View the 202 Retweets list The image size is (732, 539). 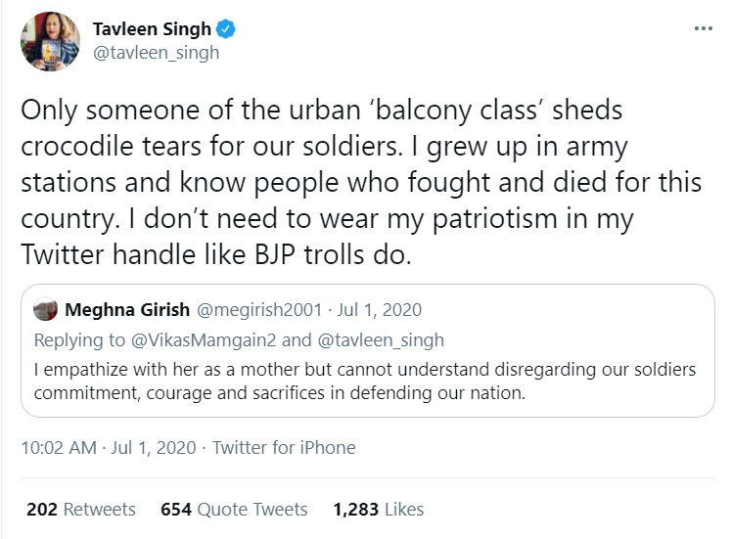tap(81, 509)
